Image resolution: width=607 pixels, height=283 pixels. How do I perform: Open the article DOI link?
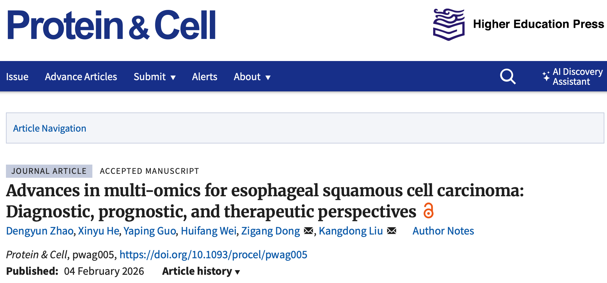213,255
